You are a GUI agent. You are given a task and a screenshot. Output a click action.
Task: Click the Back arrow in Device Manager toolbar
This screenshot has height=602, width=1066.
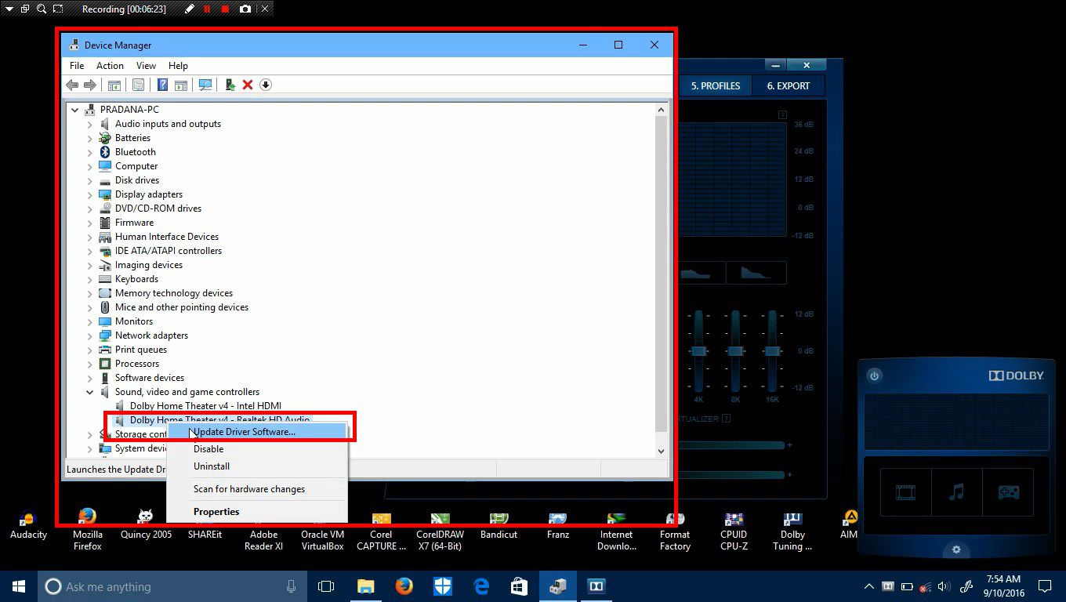pyautogui.click(x=72, y=85)
